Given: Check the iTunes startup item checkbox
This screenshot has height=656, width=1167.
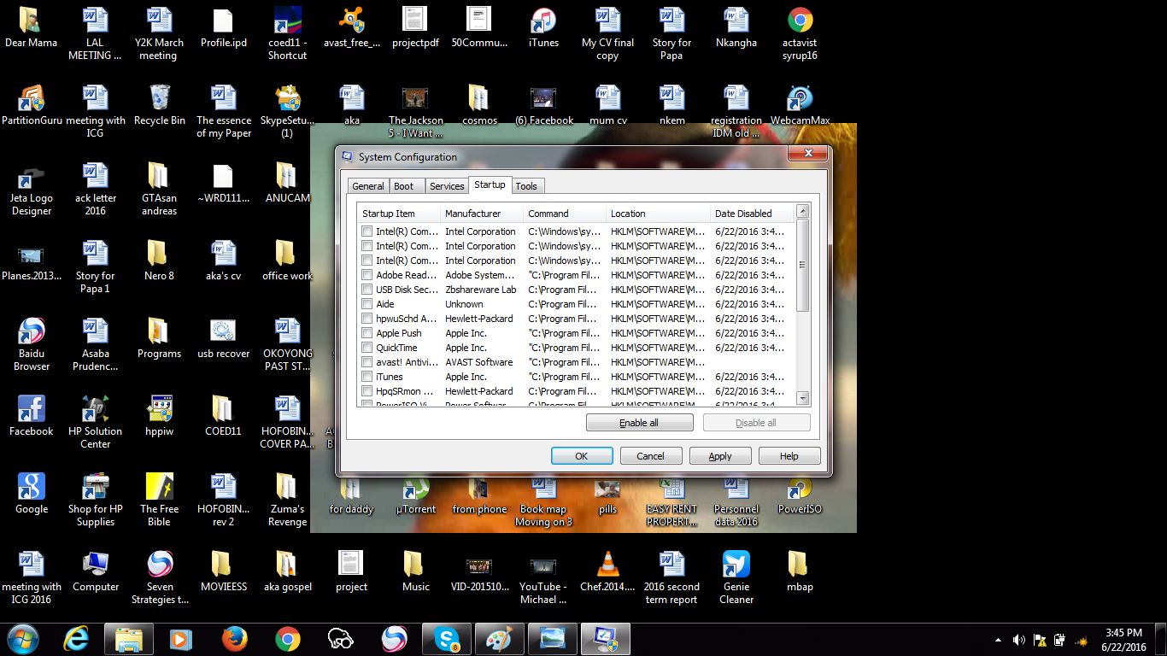Looking at the screenshot, I should click(367, 377).
